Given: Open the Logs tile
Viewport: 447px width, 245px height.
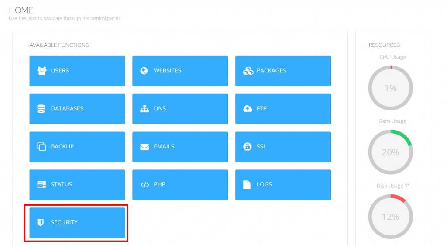Looking at the screenshot, I should [283, 185].
